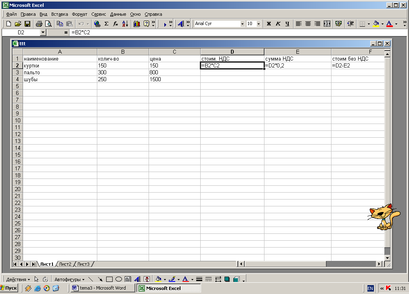Apply bold formatting (Ж)
The width and height of the screenshot is (409, 294).
point(268,24)
